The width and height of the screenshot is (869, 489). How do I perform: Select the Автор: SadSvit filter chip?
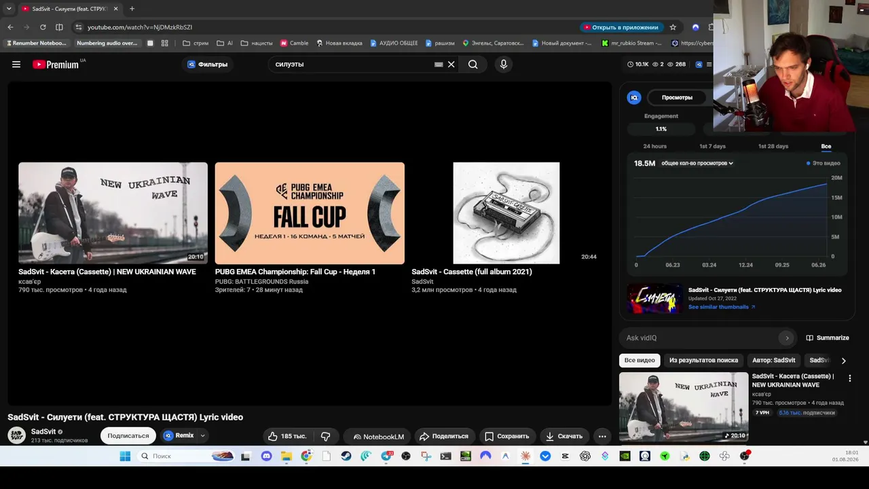[774, 361]
